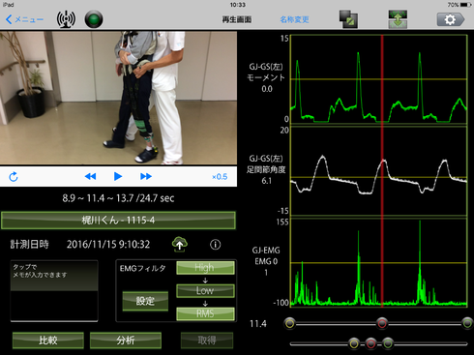Select the 名称変更 link
Screen dimensions: 474x355
tap(294, 19)
